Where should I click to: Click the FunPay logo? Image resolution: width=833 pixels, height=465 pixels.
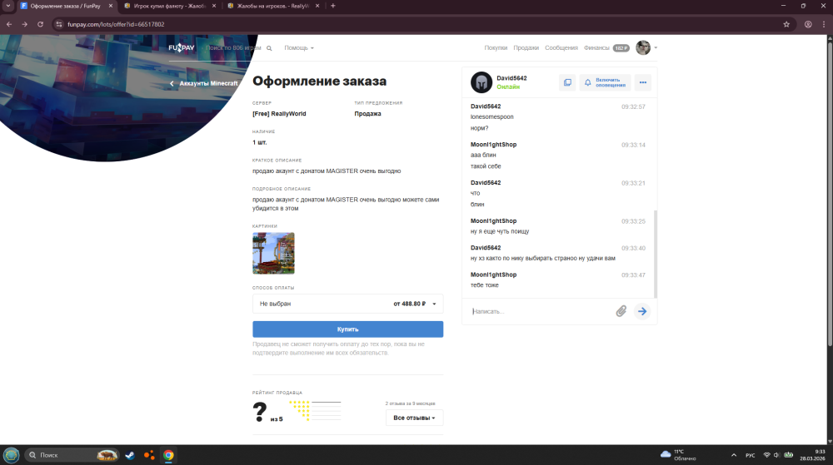coord(181,47)
